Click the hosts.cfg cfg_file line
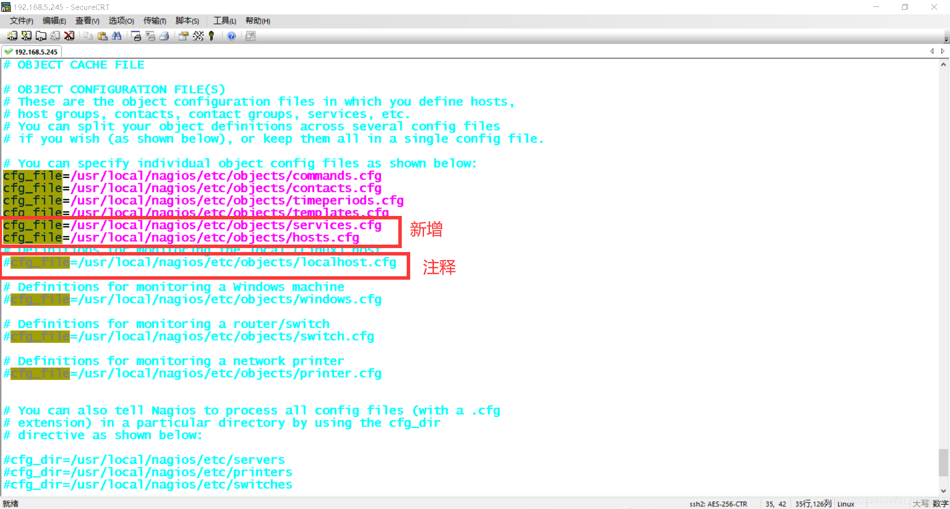 pyautogui.click(x=181, y=238)
